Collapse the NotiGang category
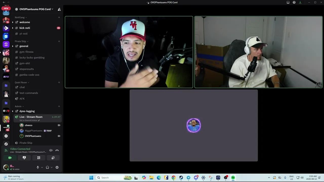The height and width of the screenshot is (182, 324). tap(21, 17)
